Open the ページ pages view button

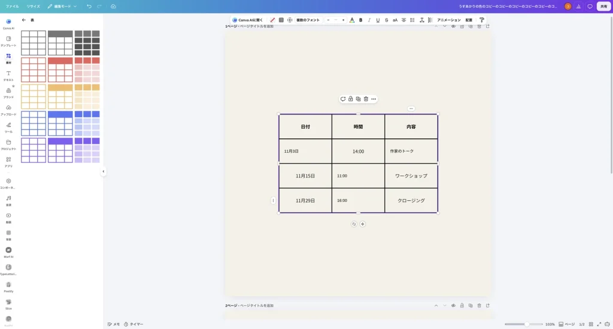pyautogui.click(x=566, y=324)
